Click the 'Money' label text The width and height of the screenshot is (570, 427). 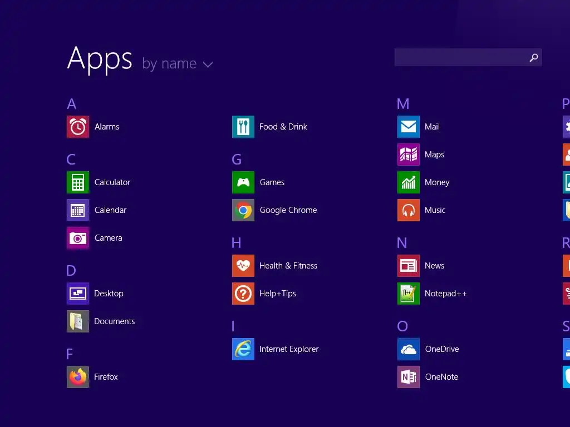[x=437, y=182]
